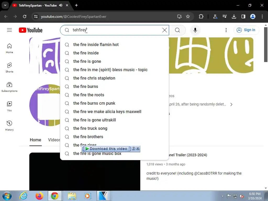Image resolution: width=268 pixels, height=201 pixels.
Task: Click the install app icon
Action: [x=179, y=16]
